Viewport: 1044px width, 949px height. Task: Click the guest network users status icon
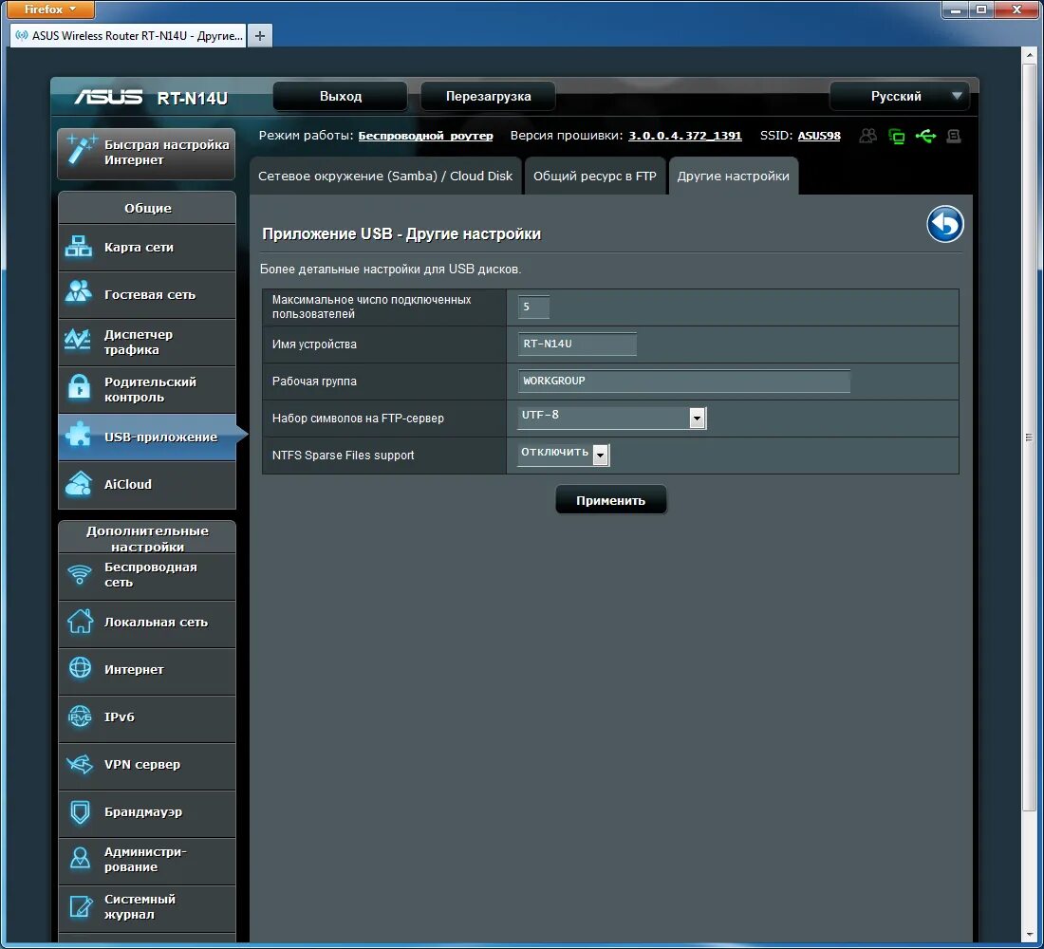pos(867,136)
